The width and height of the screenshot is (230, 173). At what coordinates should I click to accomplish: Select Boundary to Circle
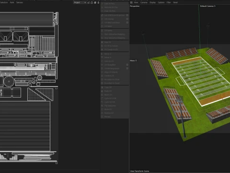[115, 79]
